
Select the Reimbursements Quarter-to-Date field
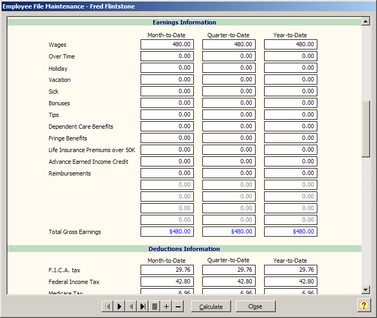[x=229, y=173]
